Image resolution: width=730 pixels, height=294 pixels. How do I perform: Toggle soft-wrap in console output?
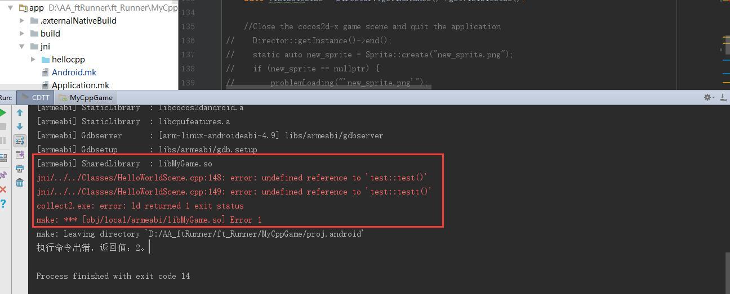click(20, 141)
